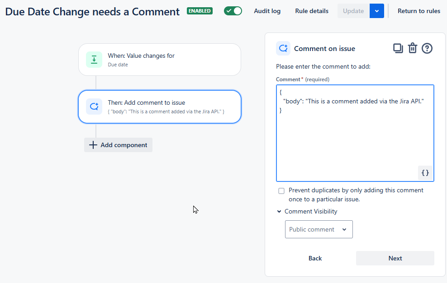Select the Then: Add comment to issue step
Viewport: 447px width, 283px height.
tap(160, 107)
